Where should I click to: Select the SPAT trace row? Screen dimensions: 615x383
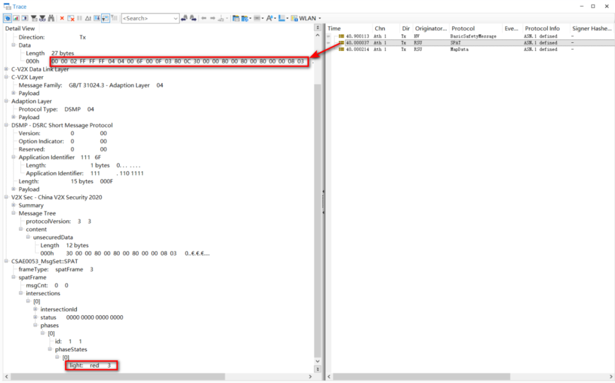click(x=470, y=43)
